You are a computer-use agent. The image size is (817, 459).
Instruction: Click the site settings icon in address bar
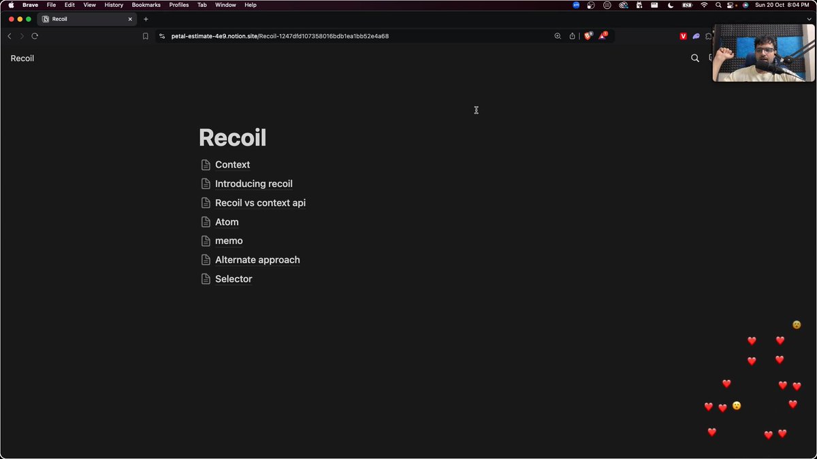click(x=162, y=36)
